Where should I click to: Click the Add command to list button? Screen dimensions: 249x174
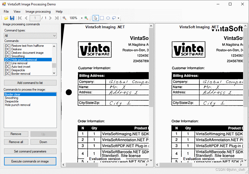tap(30, 83)
